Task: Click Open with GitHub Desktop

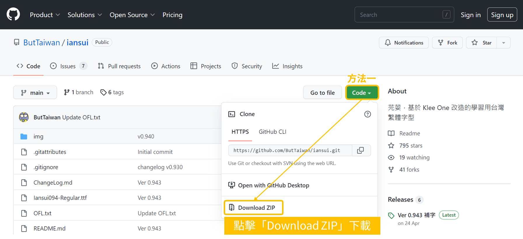Action: (x=269, y=185)
